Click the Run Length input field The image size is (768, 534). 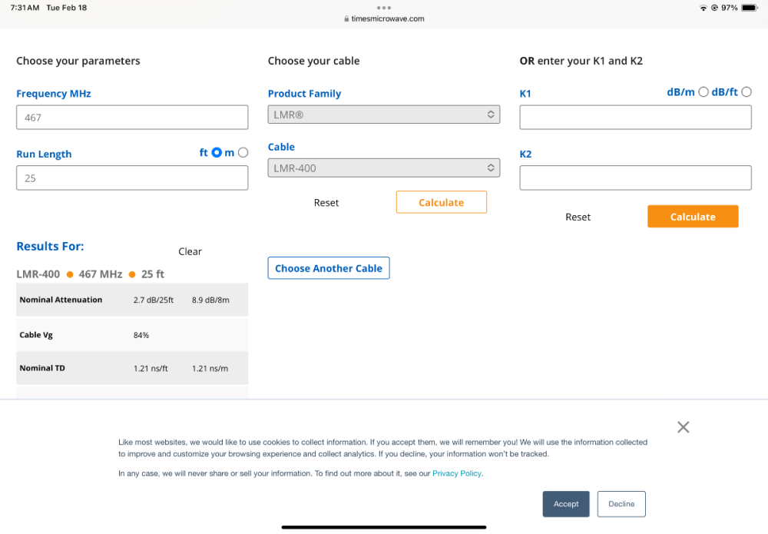[132, 178]
